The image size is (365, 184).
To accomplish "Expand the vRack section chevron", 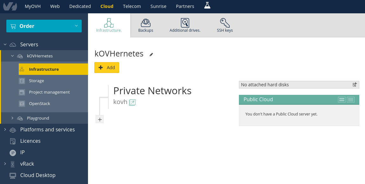I will tap(5, 164).
